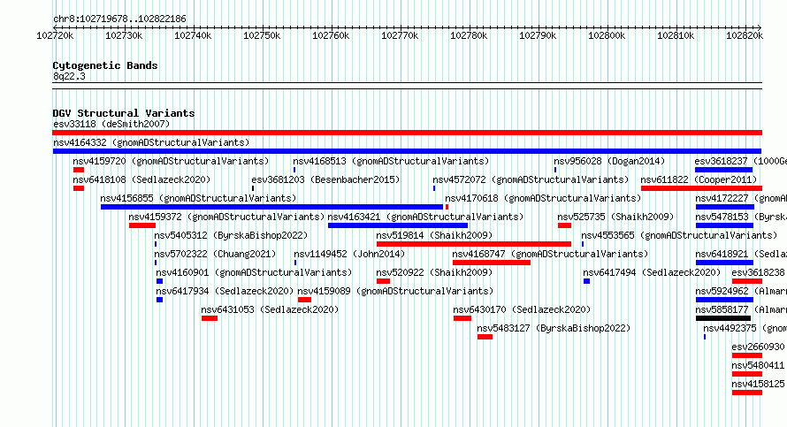
Task: Select the 8q22.3 cytogenetic band label
Action: (69, 76)
